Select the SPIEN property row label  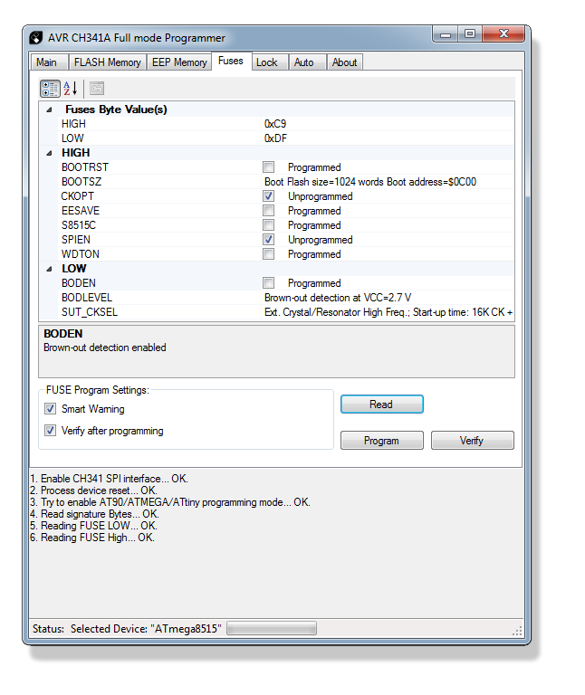click(76, 239)
